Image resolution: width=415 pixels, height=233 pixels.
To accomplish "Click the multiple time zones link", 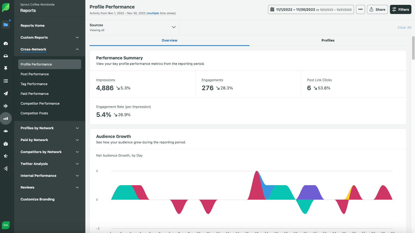I will pyautogui.click(x=153, y=13).
